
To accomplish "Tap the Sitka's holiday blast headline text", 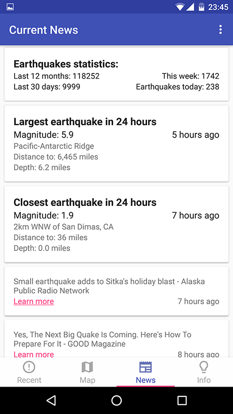I will 109,286.
